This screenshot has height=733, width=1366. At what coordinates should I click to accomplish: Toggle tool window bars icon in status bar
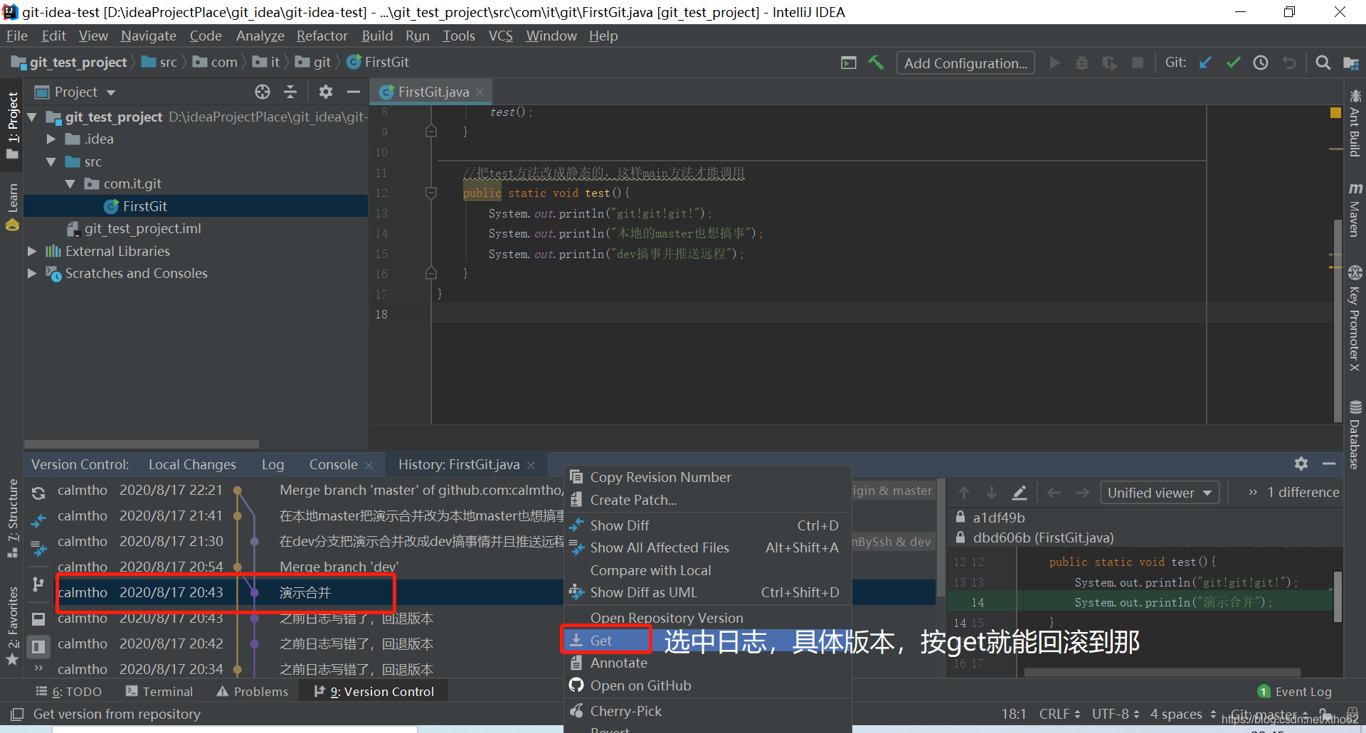click(x=16, y=714)
